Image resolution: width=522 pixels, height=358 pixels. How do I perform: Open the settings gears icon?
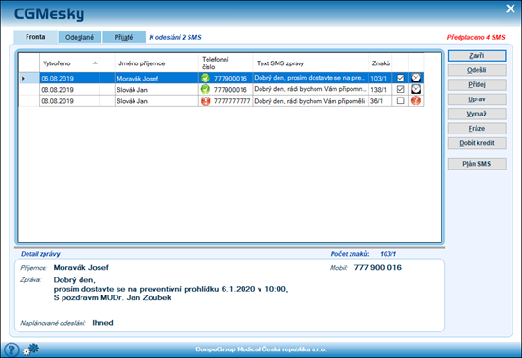[x=30, y=349]
